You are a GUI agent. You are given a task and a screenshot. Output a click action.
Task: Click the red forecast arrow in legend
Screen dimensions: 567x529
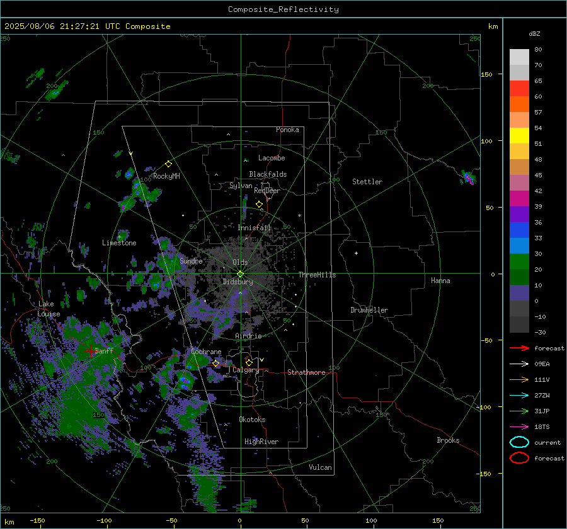coord(519,348)
